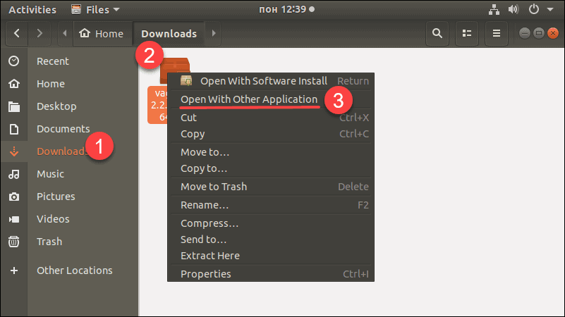Click the Recent clock icon in sidebar
The height and width of the screenshot is (317, 565).
[x=13, y=61]
